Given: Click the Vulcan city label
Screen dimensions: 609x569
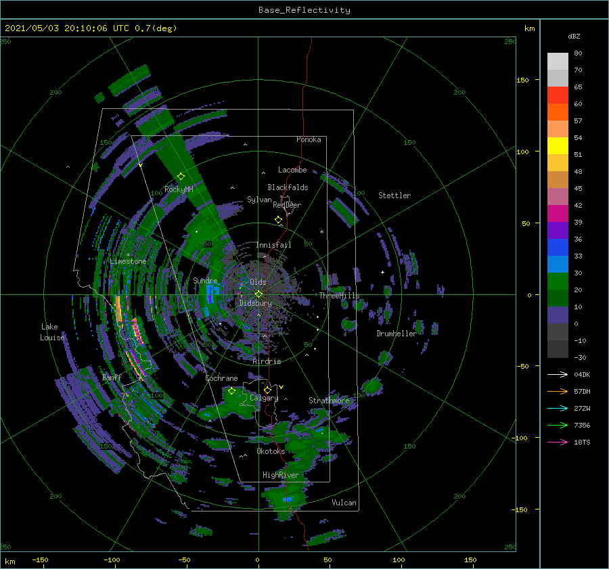Looking at the screenshot, I should pyautogui.click(x=344, y=503).
